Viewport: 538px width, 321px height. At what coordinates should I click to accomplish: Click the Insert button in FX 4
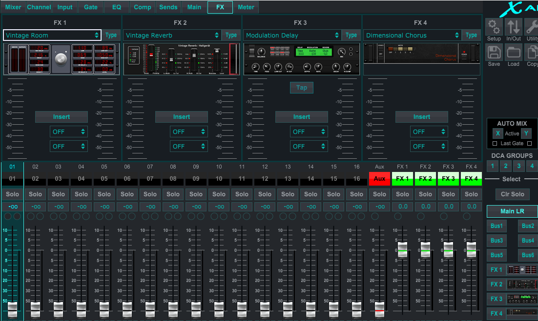pos(422,117)
